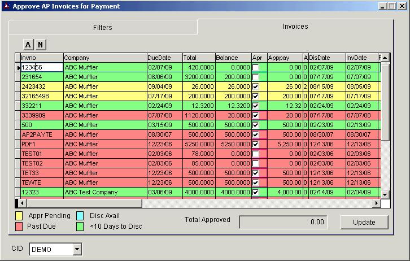Click horizontal scrollbar left arrow
410x261 pixels.
[x=24, y=203]
